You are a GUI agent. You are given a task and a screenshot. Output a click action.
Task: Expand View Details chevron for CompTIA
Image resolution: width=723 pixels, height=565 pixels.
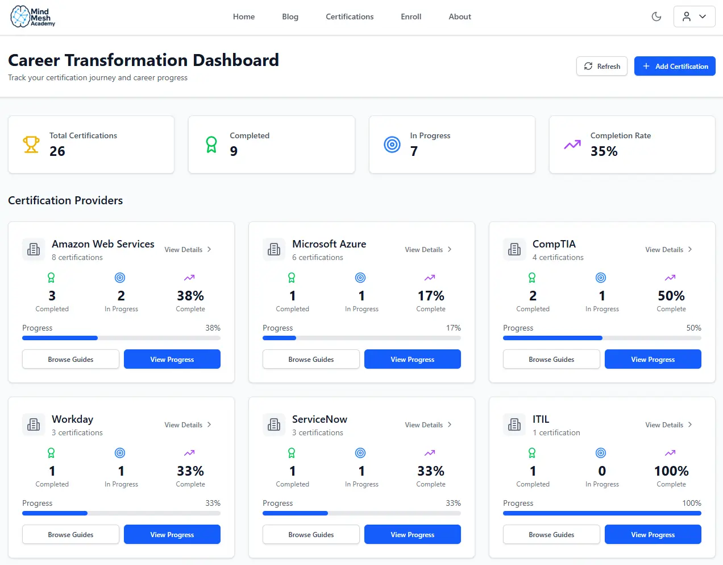click(690, 249)
